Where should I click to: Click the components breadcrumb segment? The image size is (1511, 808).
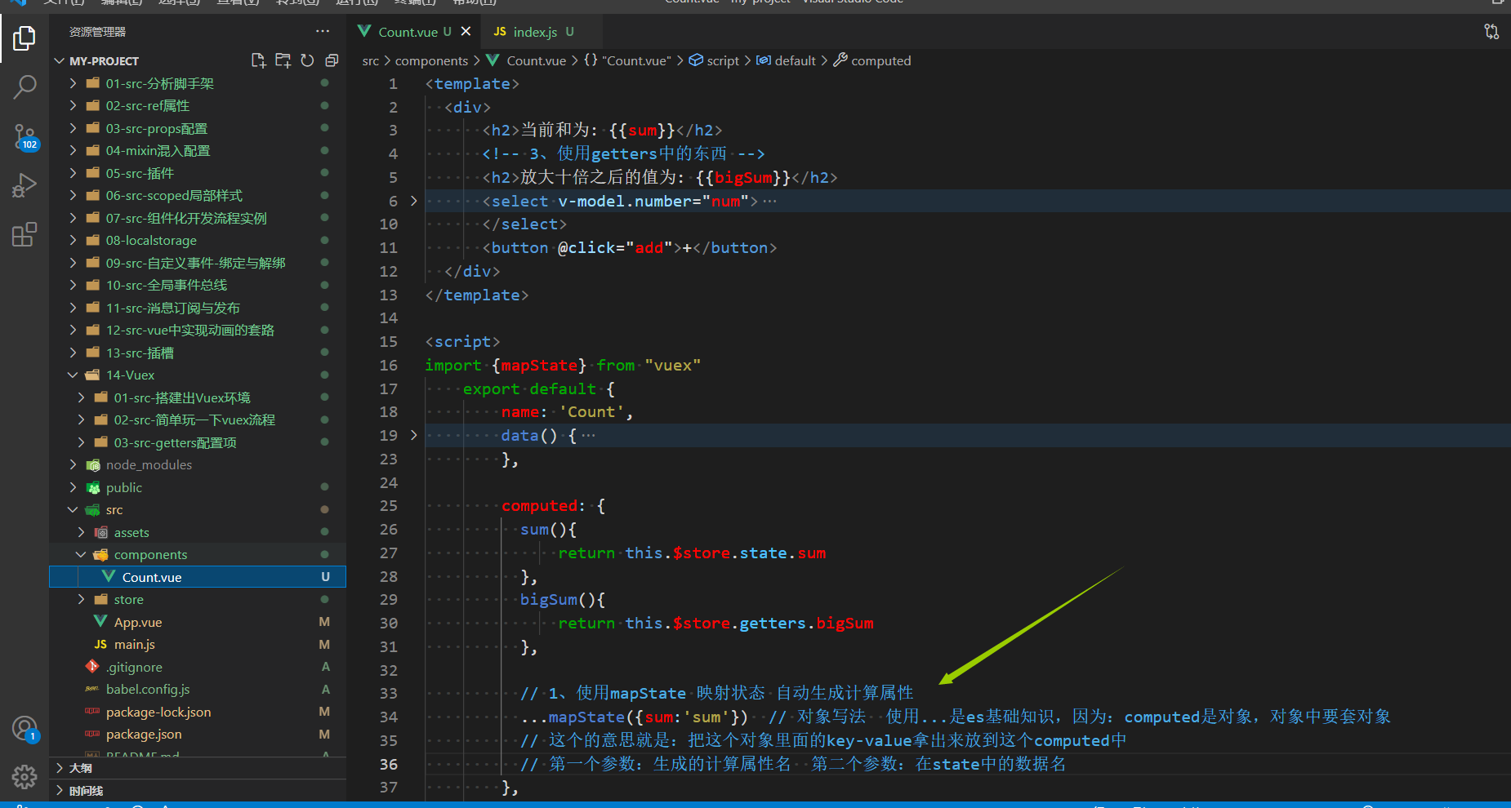[431, 60]
